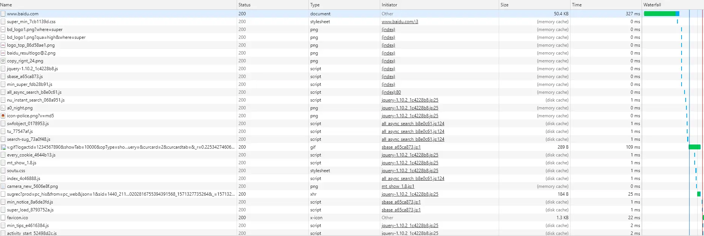Click the Waterfall column header
The height and width of the screenshot is (236, 704).
point(673,5)
